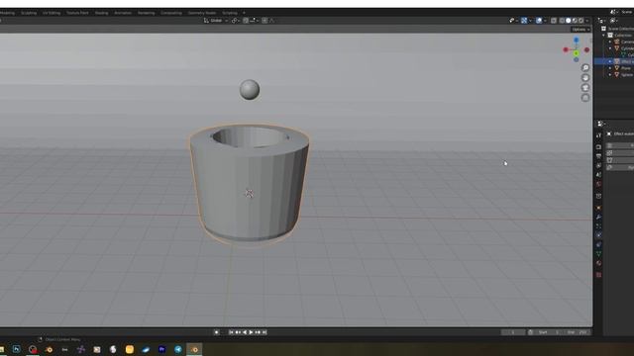The image size is (634, 356).
Task: Open the snapping options dropdown
Action: 255,21
